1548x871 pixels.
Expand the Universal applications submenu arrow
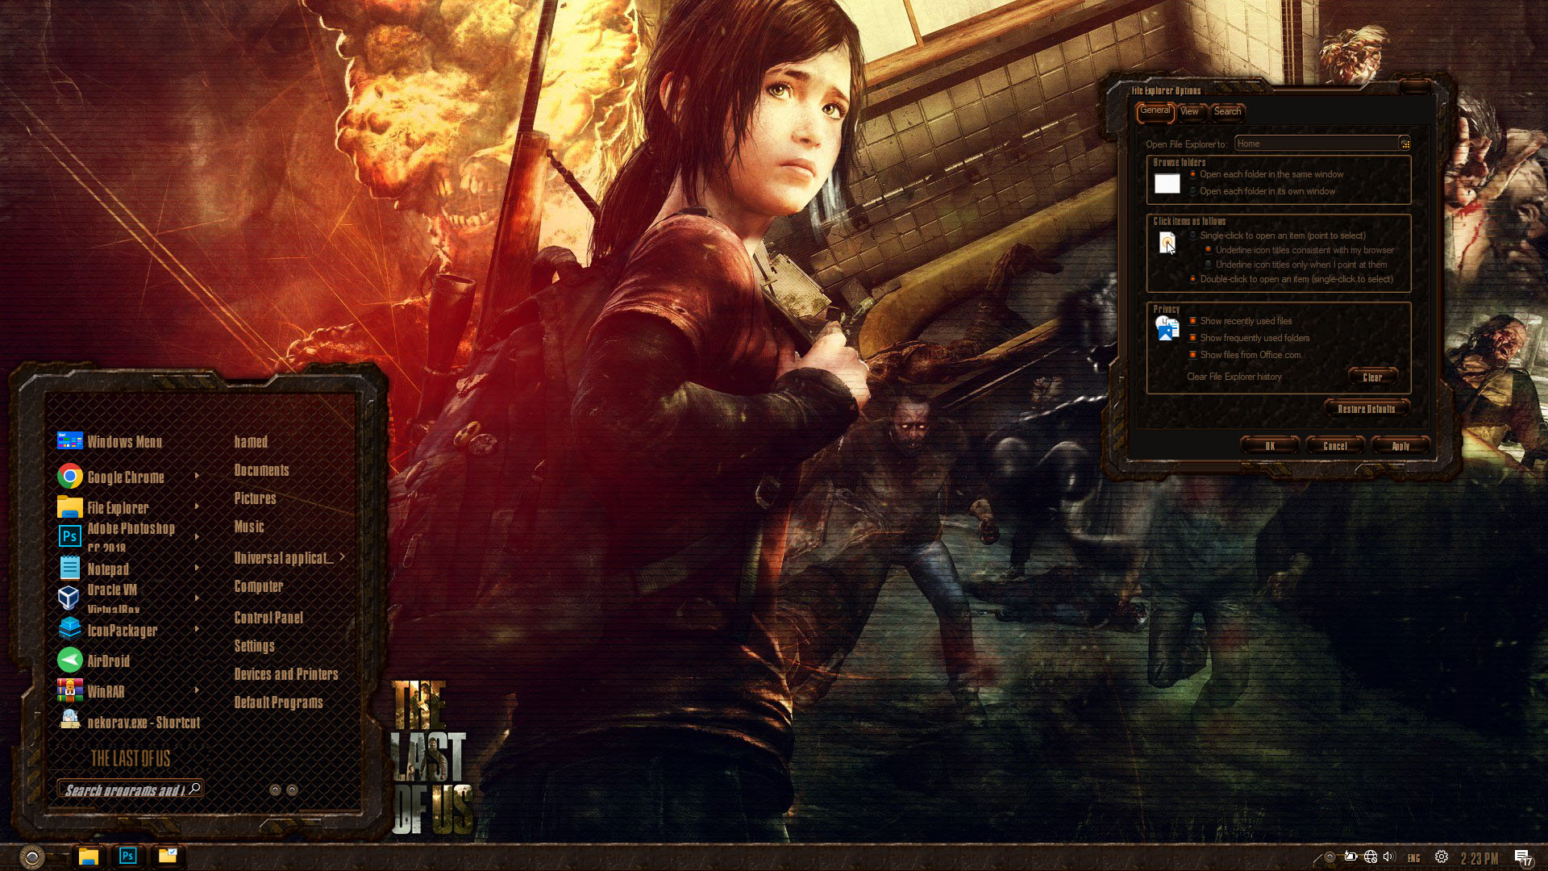click(x=342, y=557)
